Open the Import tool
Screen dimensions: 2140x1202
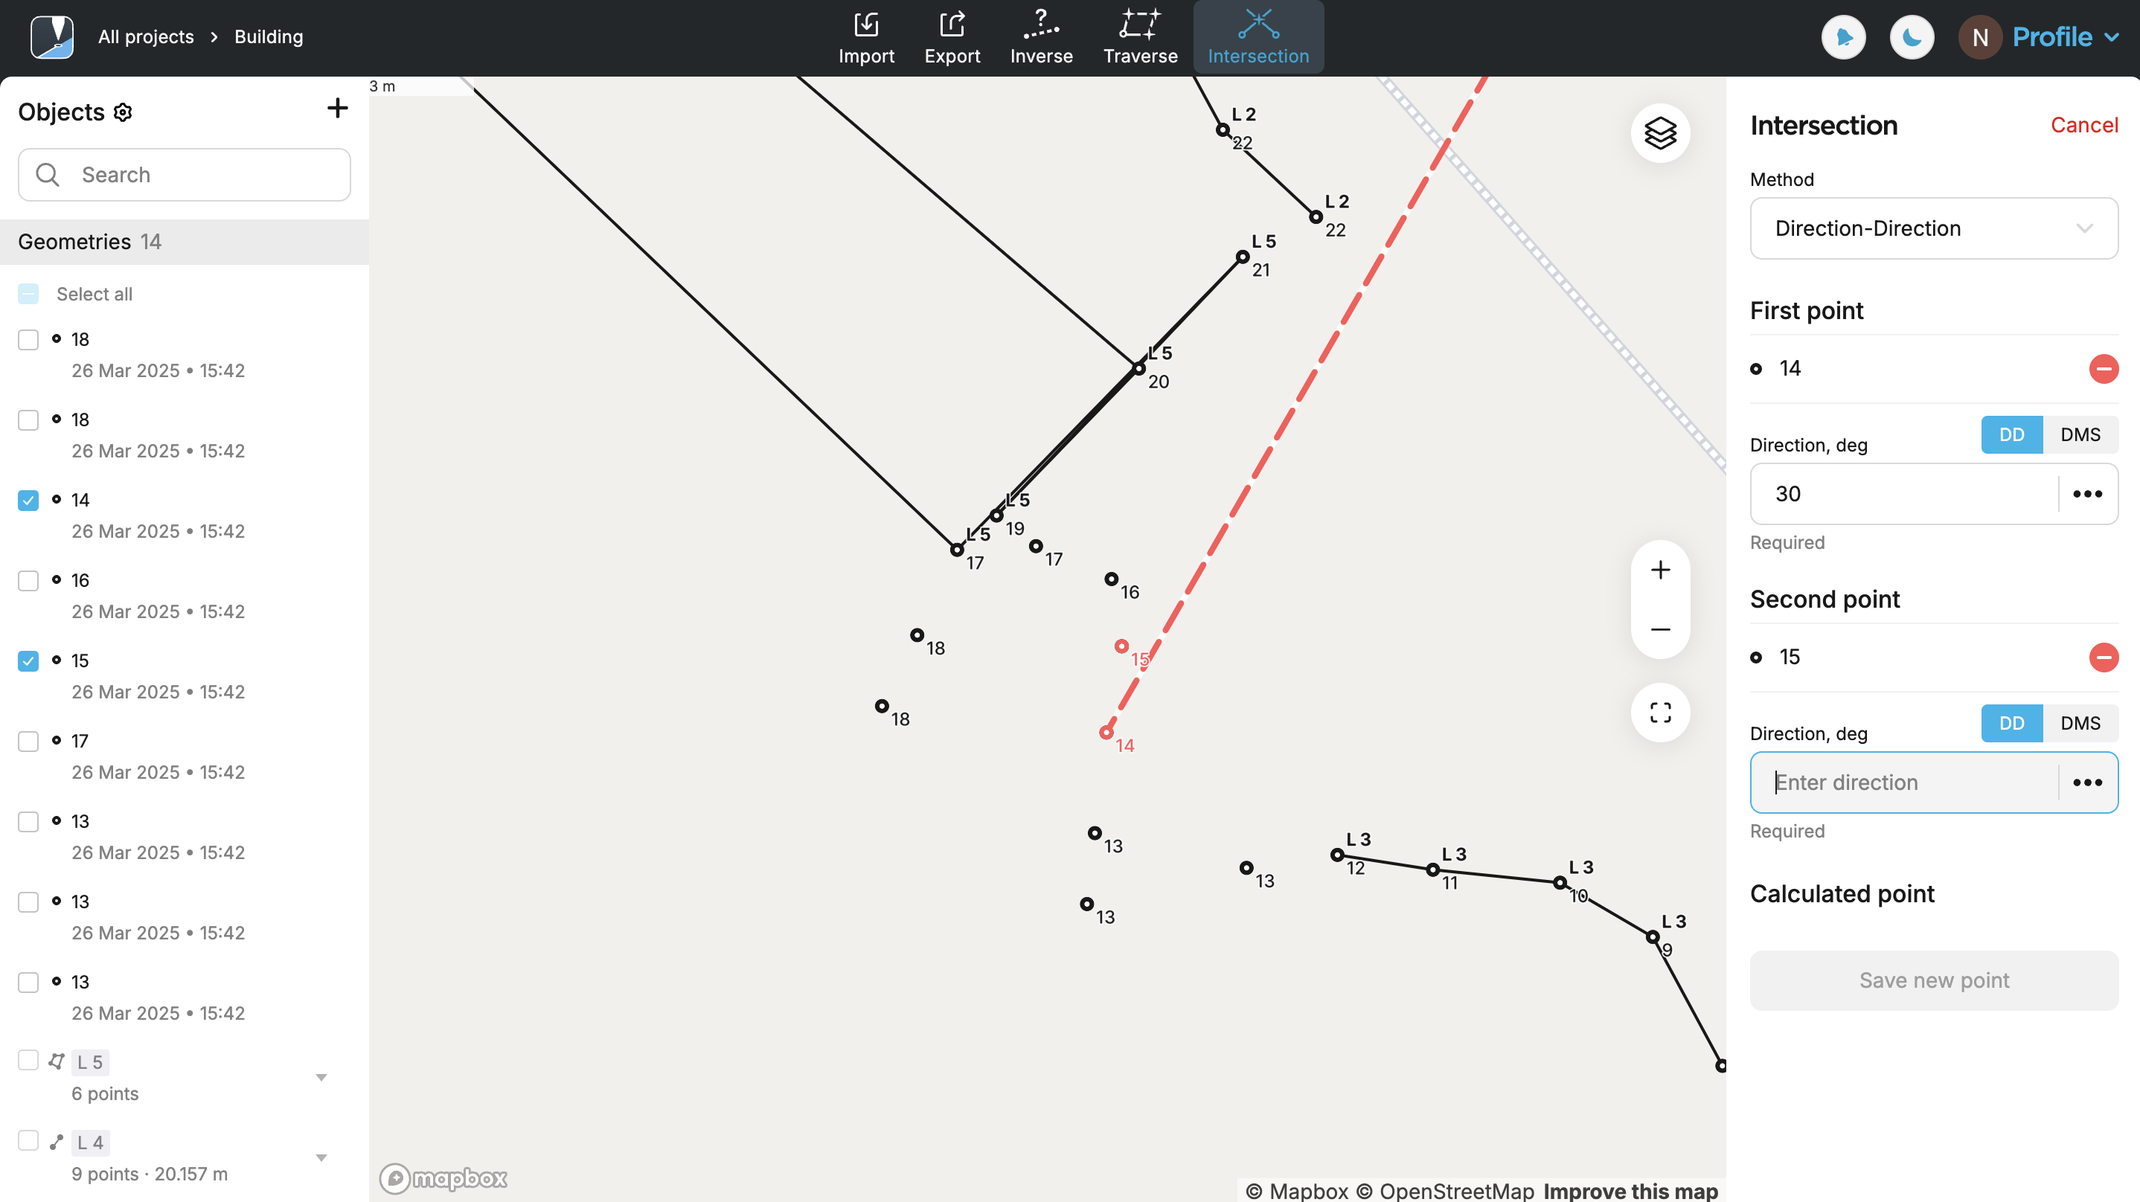(865, 37)
